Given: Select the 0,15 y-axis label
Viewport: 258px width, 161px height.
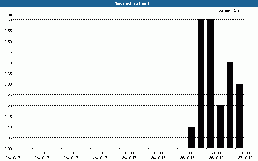Looking at the screenshot, I should point(8,116).
